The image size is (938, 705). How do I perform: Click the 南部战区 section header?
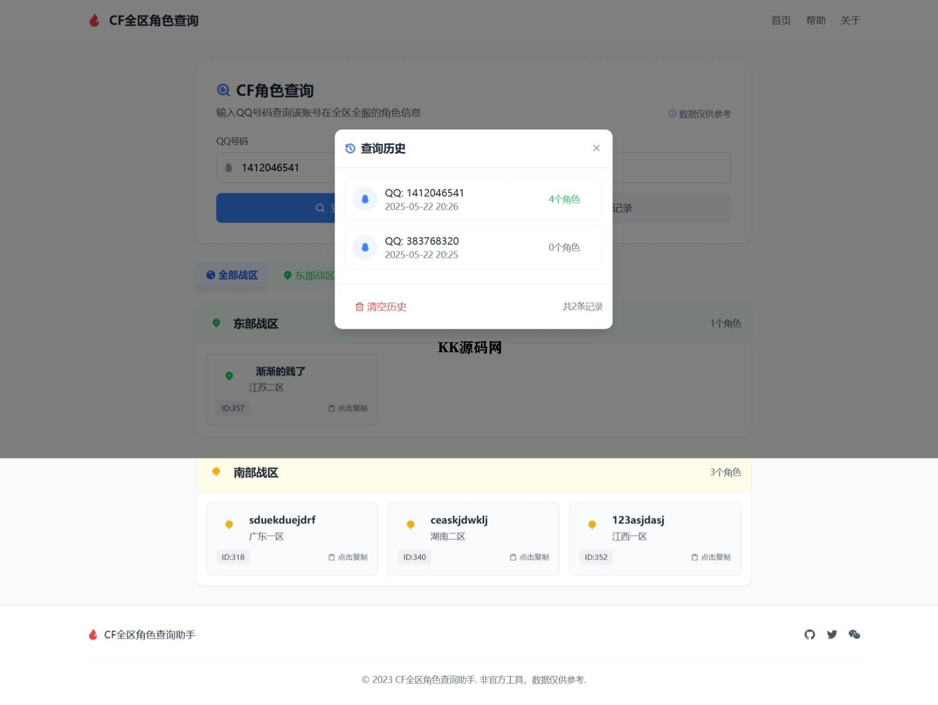pos(474,472)
